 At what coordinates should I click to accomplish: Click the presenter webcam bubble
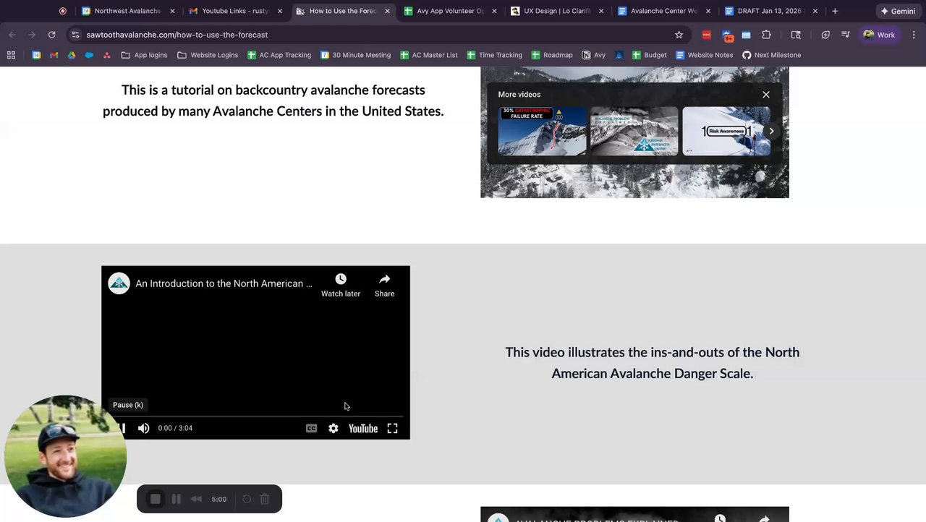pos(65,456)
